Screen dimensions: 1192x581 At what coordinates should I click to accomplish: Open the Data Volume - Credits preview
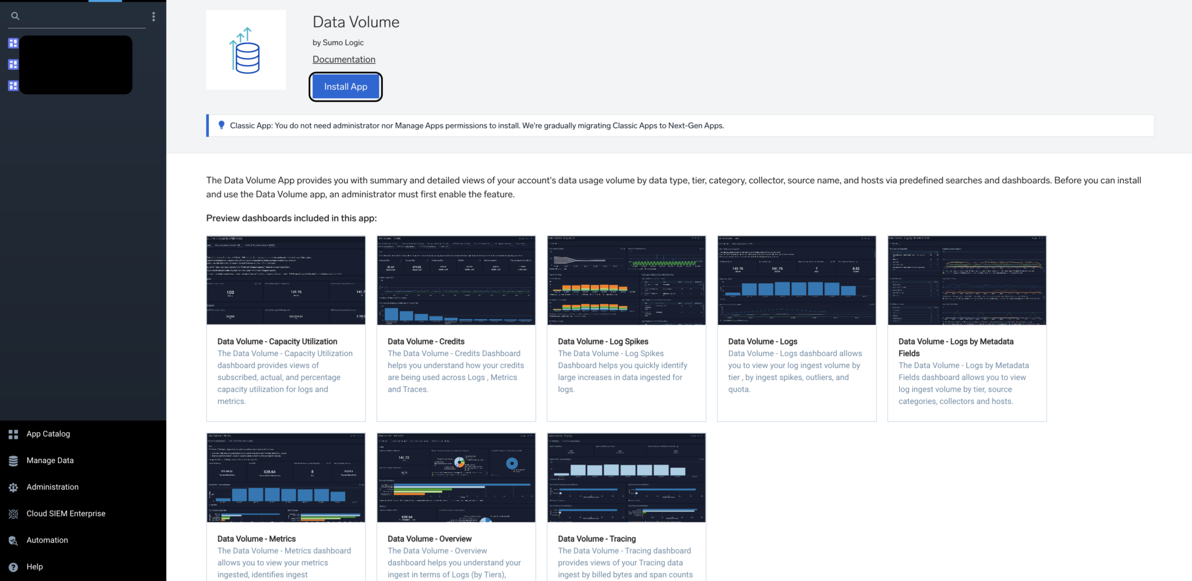456,280
